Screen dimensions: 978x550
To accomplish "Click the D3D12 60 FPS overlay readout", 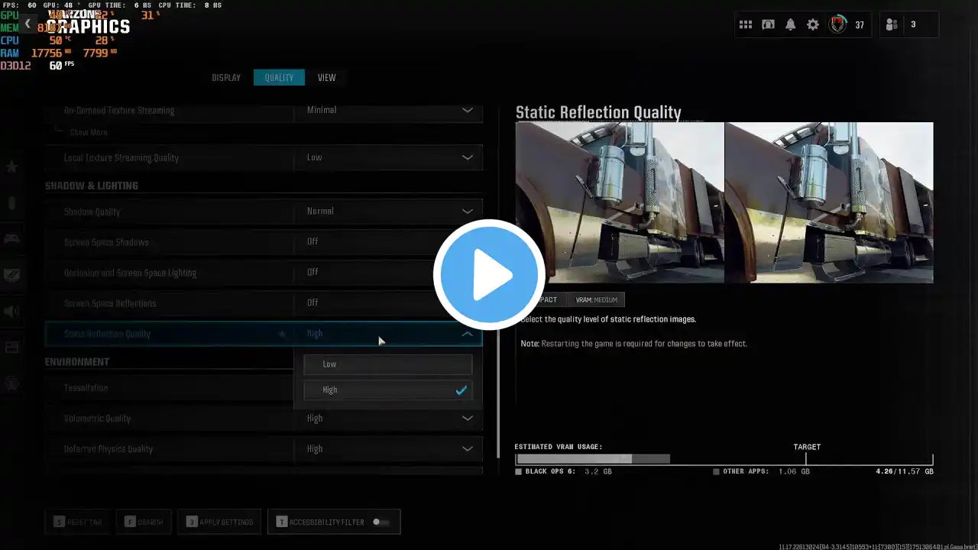I will pyautogui.click(x=37, y=66).
